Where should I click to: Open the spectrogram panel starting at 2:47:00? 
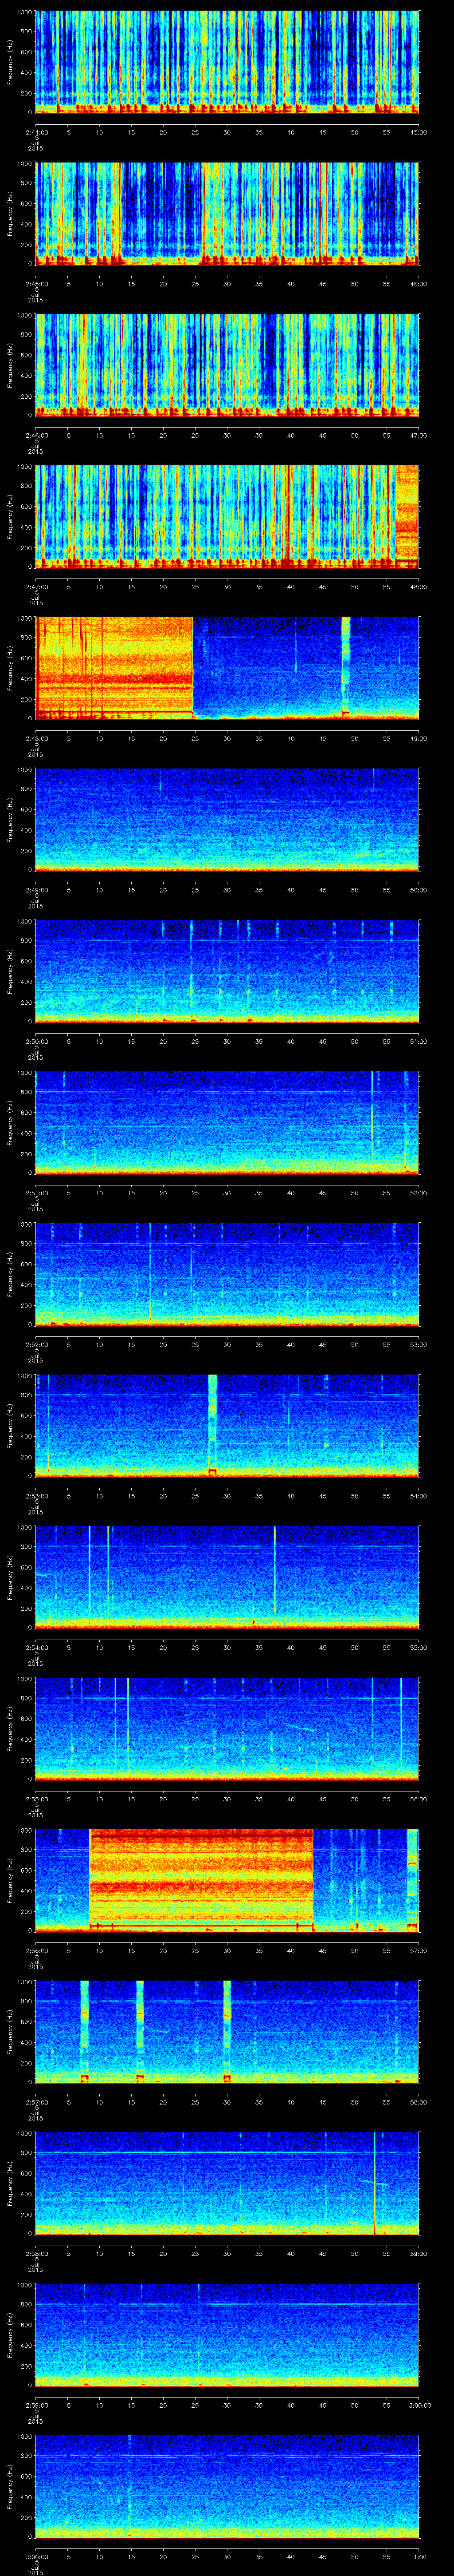coord(227,516)
